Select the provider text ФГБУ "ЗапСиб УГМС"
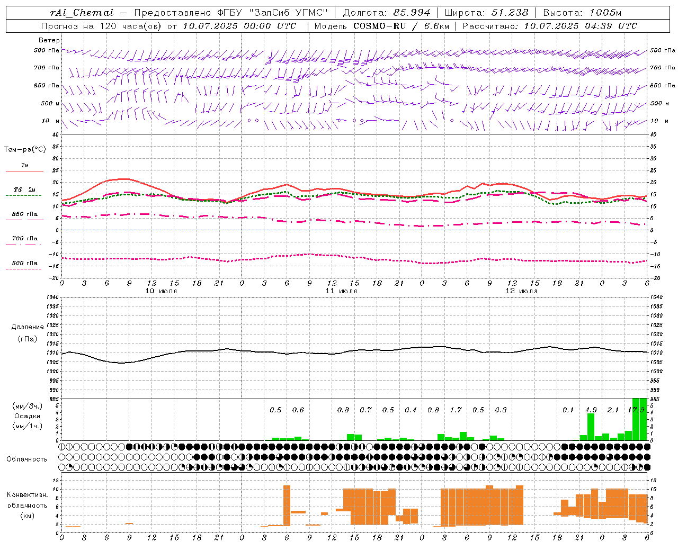Screen dimensions: 678x542 pos(273,13)
